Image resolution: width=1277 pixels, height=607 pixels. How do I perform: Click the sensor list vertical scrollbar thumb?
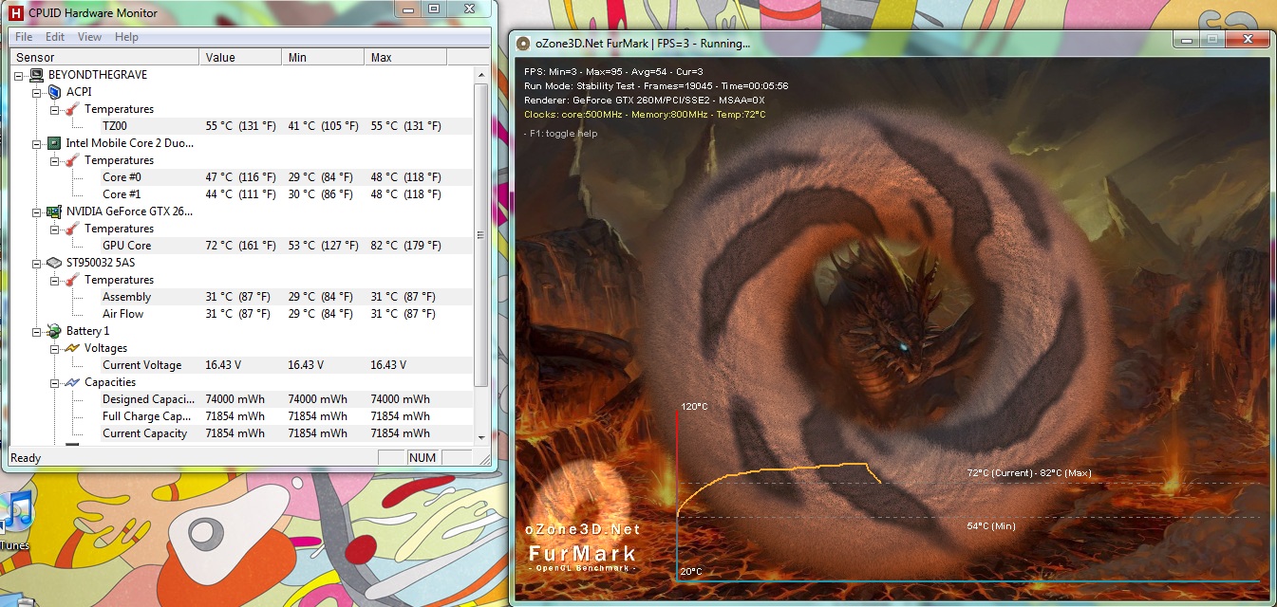tap(480, 235)
